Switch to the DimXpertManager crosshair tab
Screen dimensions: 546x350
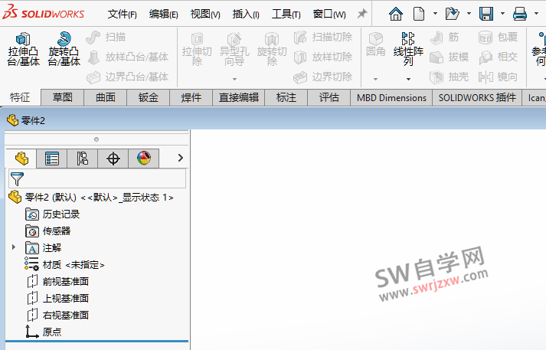click(x=113, y=159)
